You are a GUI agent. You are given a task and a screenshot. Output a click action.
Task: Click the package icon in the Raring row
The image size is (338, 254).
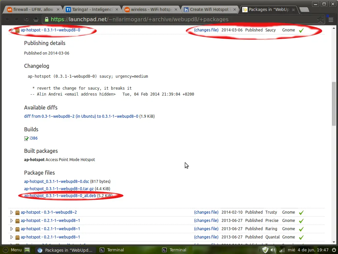(17, 229)
